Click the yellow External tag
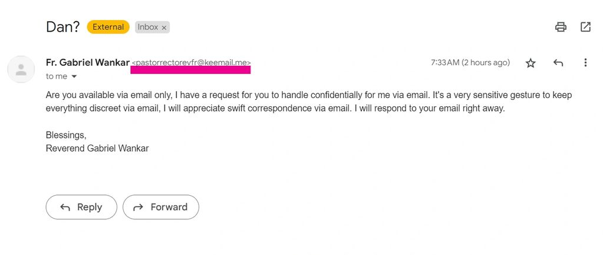603x255 pixels. point(108,27)
